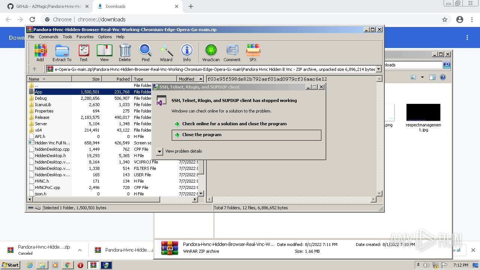Open Downloads page three-dot menu
Image resolution: width=480 pixels, height=270 pixels.
coord(467,37)
